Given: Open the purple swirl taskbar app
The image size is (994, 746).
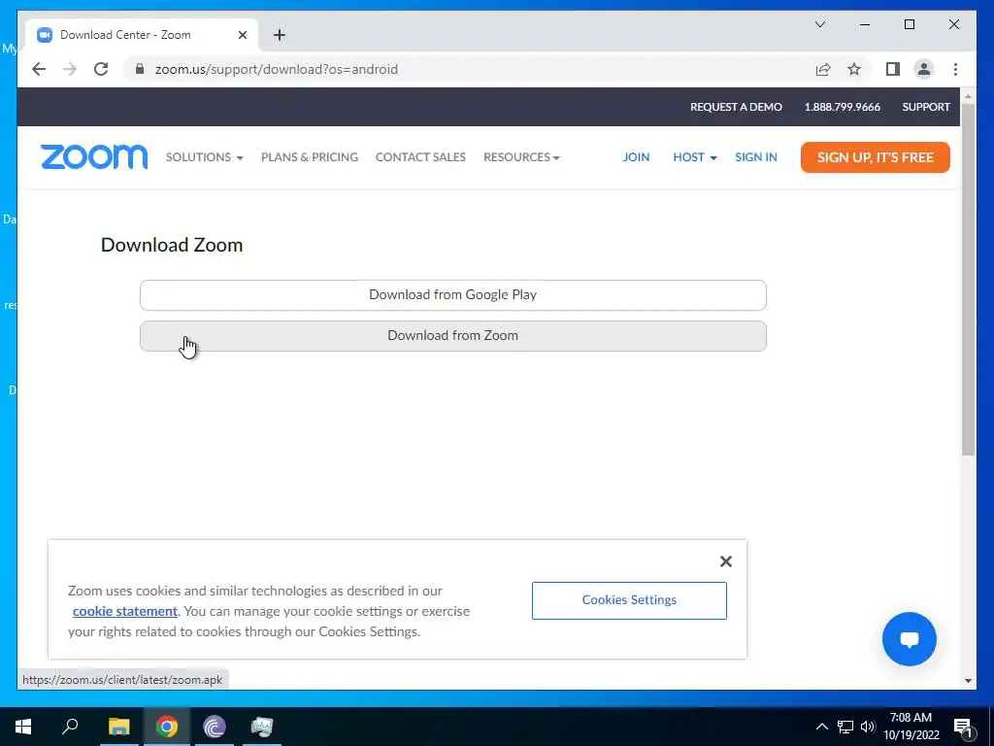Looking at the screenshot, I should (215, 727).
